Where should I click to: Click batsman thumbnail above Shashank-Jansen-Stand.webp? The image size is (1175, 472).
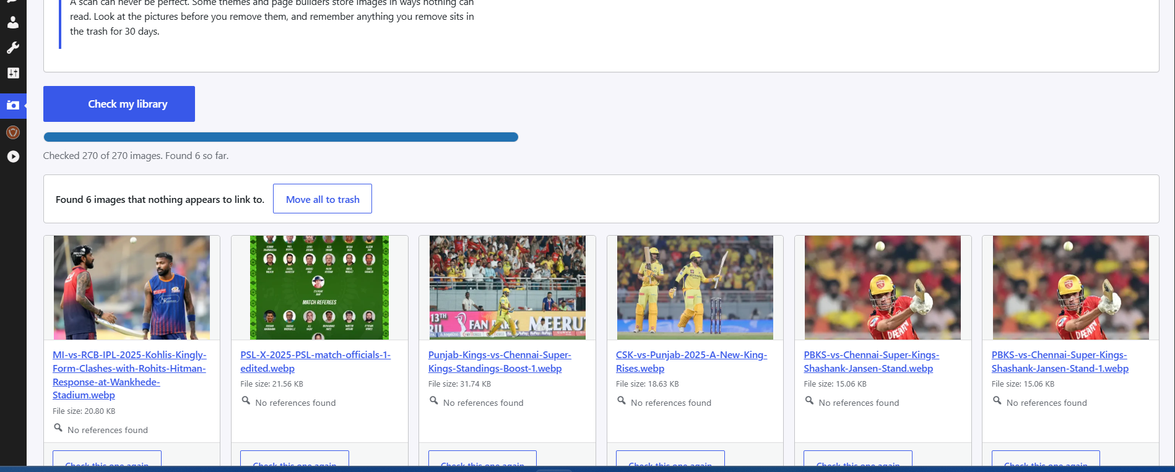coord(883,288)
